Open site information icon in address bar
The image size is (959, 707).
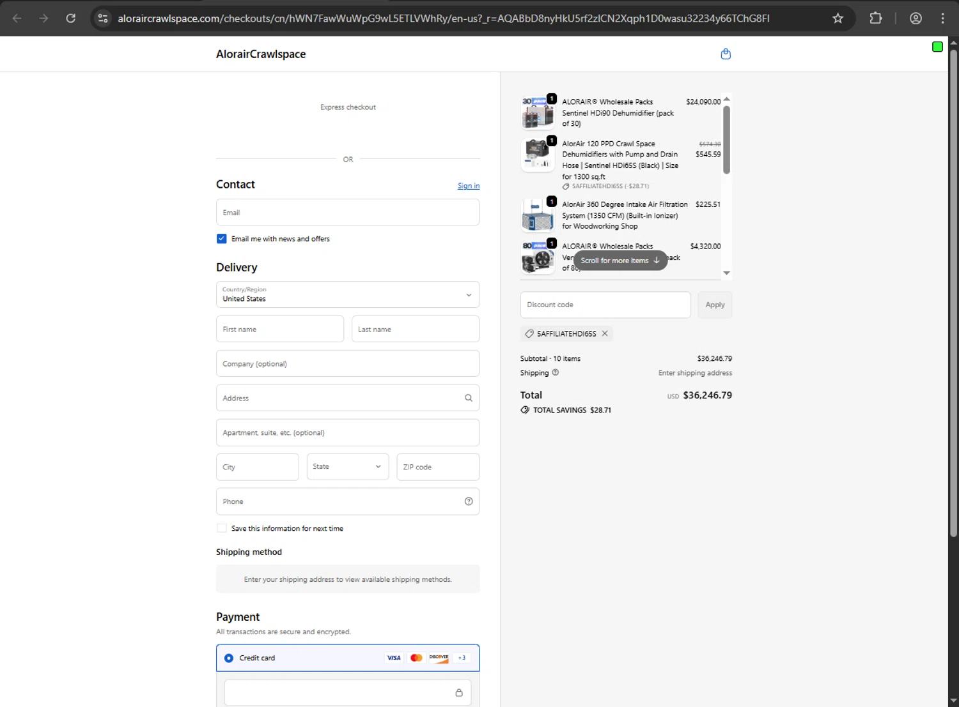[x=103, y=18]
